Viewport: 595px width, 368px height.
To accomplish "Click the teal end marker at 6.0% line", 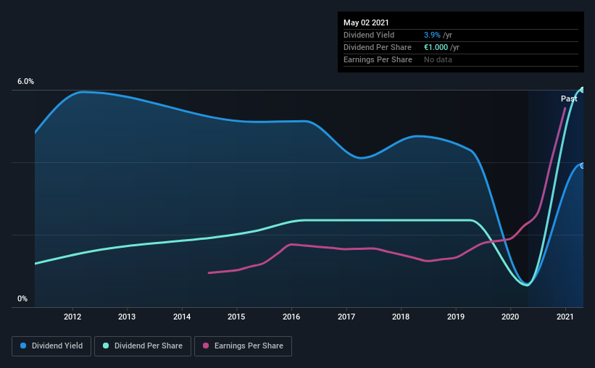I will coord(583,90).
